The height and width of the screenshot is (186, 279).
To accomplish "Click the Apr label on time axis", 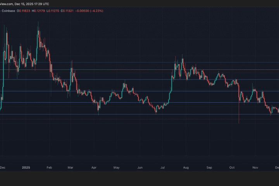I will 94,167.
